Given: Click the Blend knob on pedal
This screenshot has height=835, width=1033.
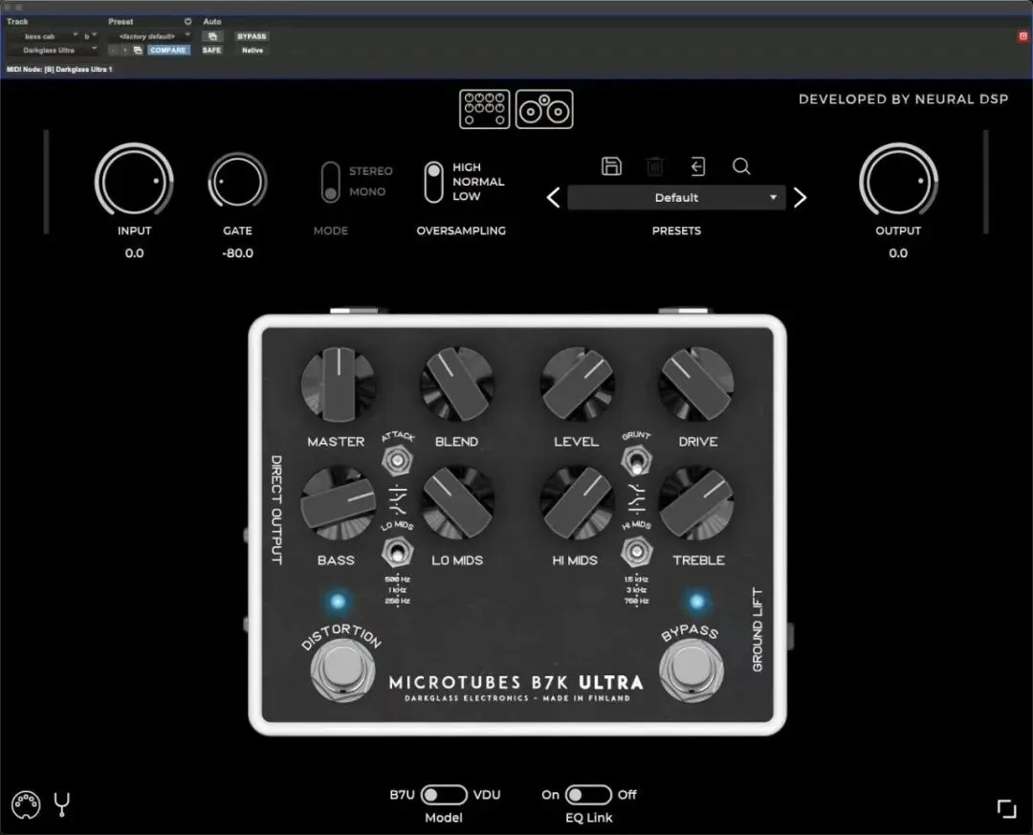Looking at the screenshot, I should click(457, 385).
